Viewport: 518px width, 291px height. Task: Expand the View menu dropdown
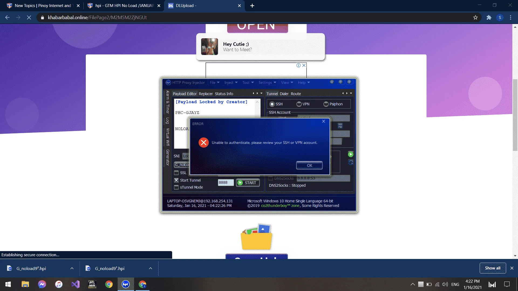coord(287,82)
